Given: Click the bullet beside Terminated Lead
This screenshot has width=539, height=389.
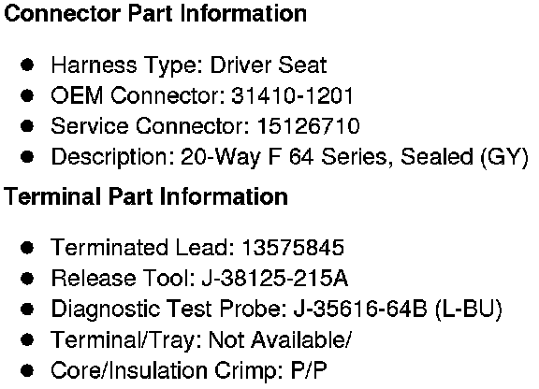Looking at the screenshot, I should (x=27, y=248).
